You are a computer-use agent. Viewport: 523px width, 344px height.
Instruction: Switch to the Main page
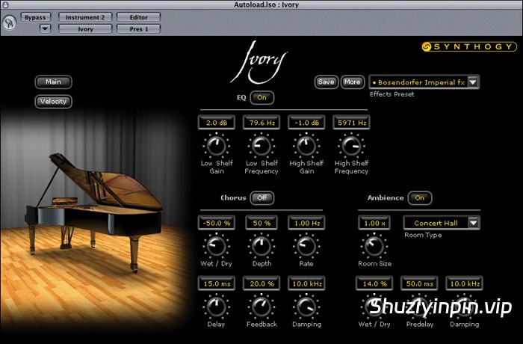coord(53,82)
